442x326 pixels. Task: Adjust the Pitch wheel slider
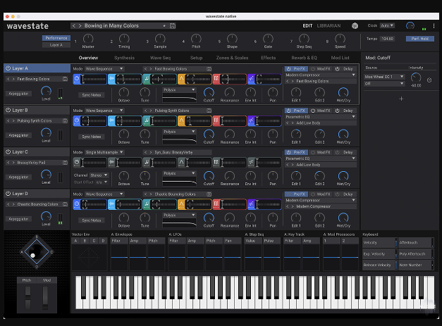[x=27, y=298]
